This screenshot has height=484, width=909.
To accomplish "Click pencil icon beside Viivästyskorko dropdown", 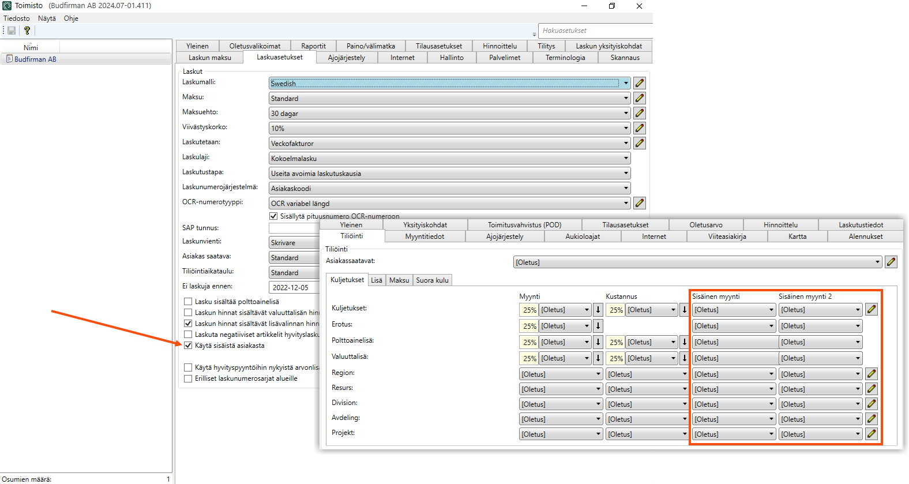I will (639, 128).
